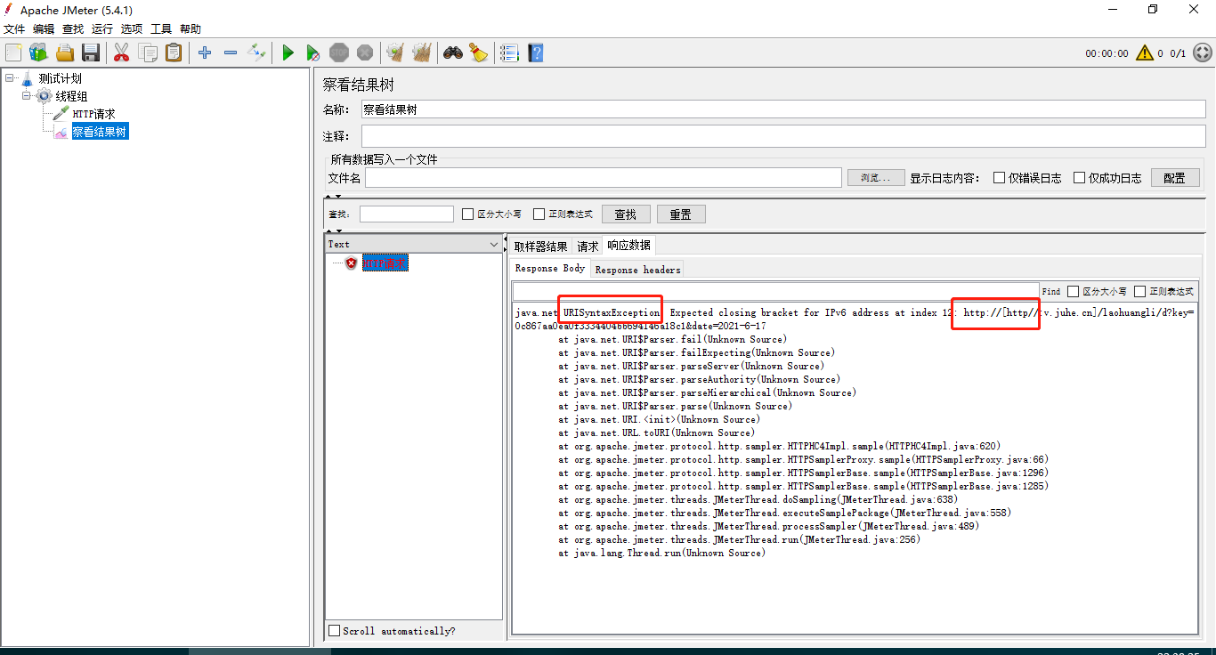Click the Toggle enable/disable icon
This screenshot has height=655, width=1216.
pyautogui.click(x=256, y=53)
